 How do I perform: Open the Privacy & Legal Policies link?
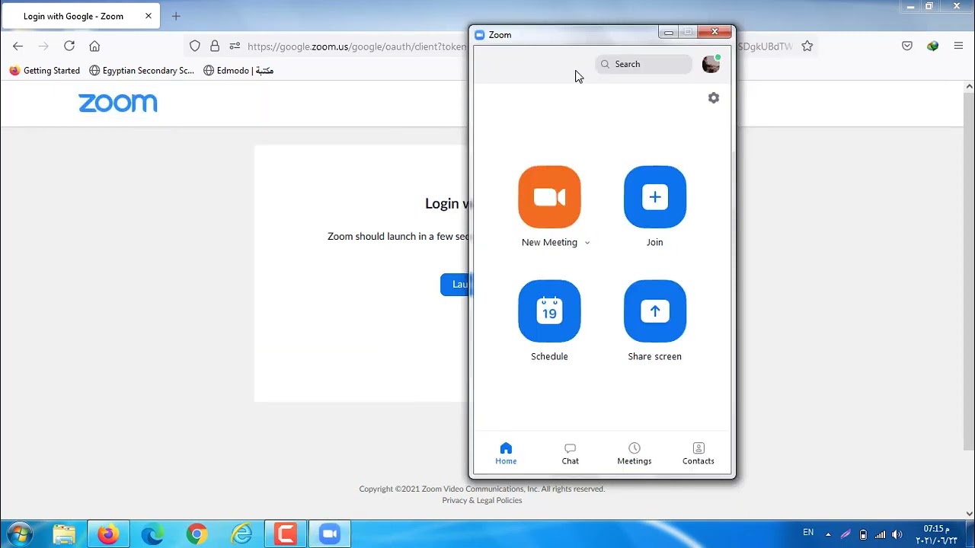[482, 500]
